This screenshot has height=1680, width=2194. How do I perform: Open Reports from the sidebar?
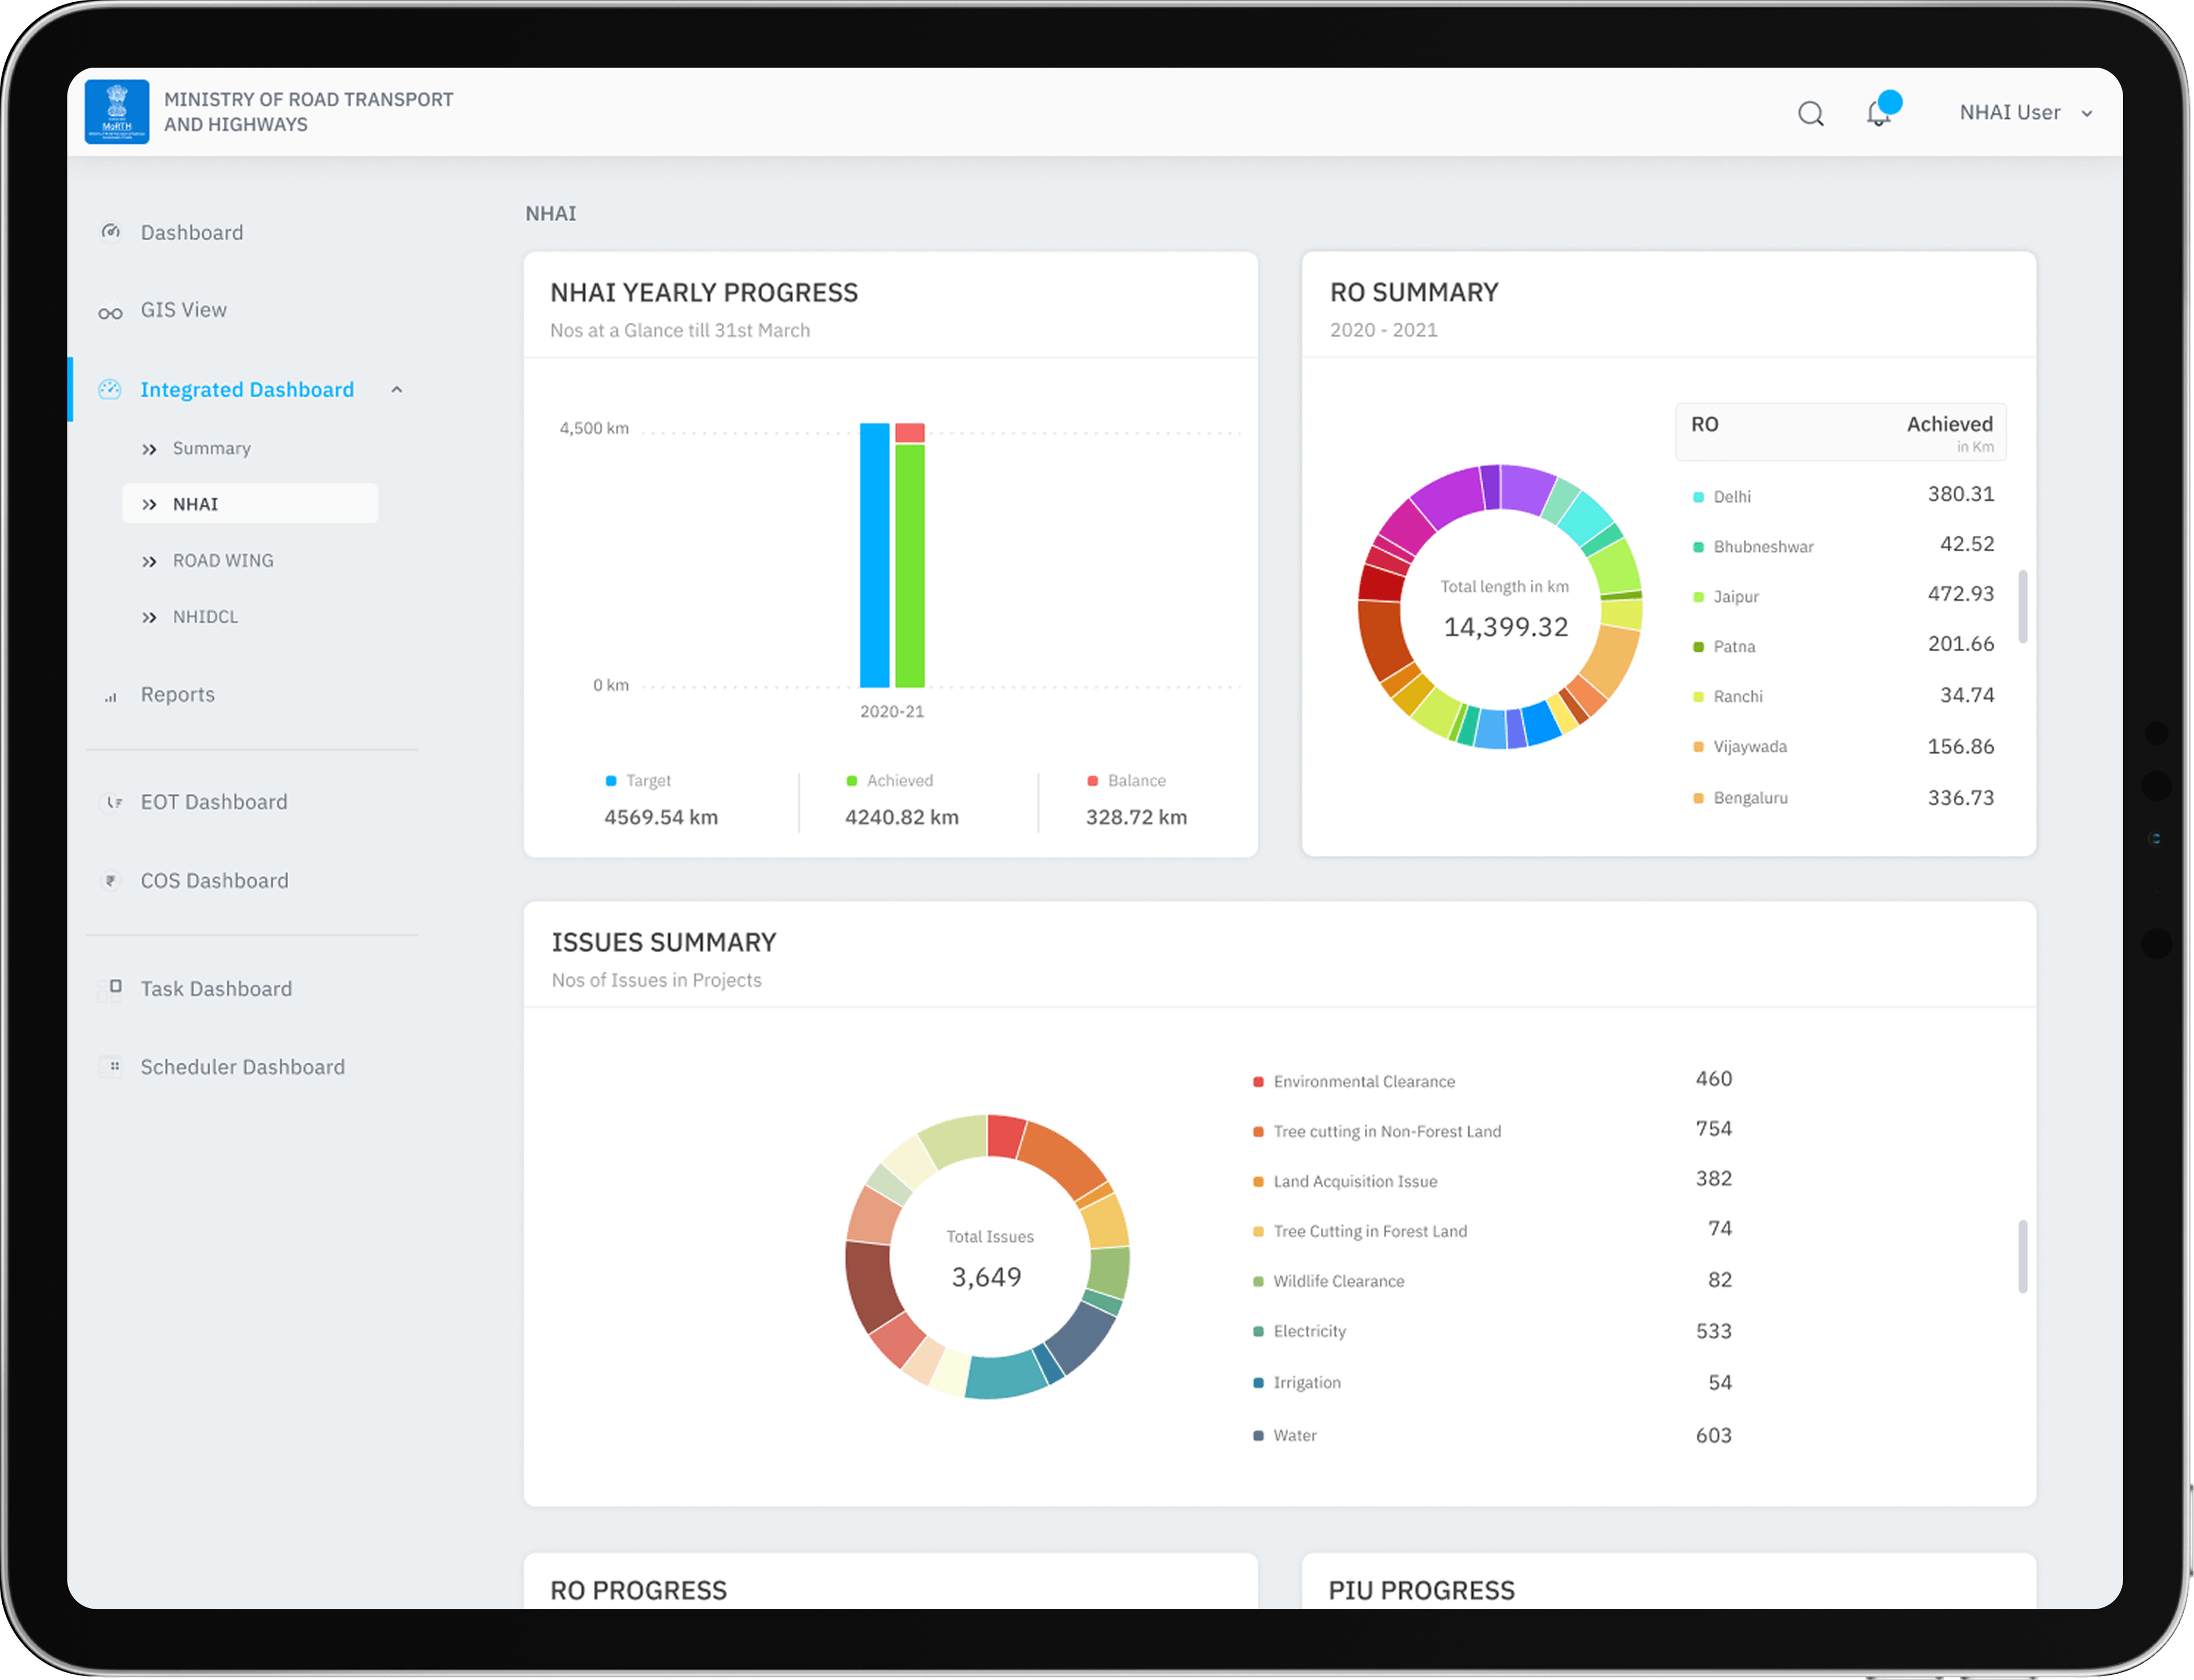click(x=178, y=694)
